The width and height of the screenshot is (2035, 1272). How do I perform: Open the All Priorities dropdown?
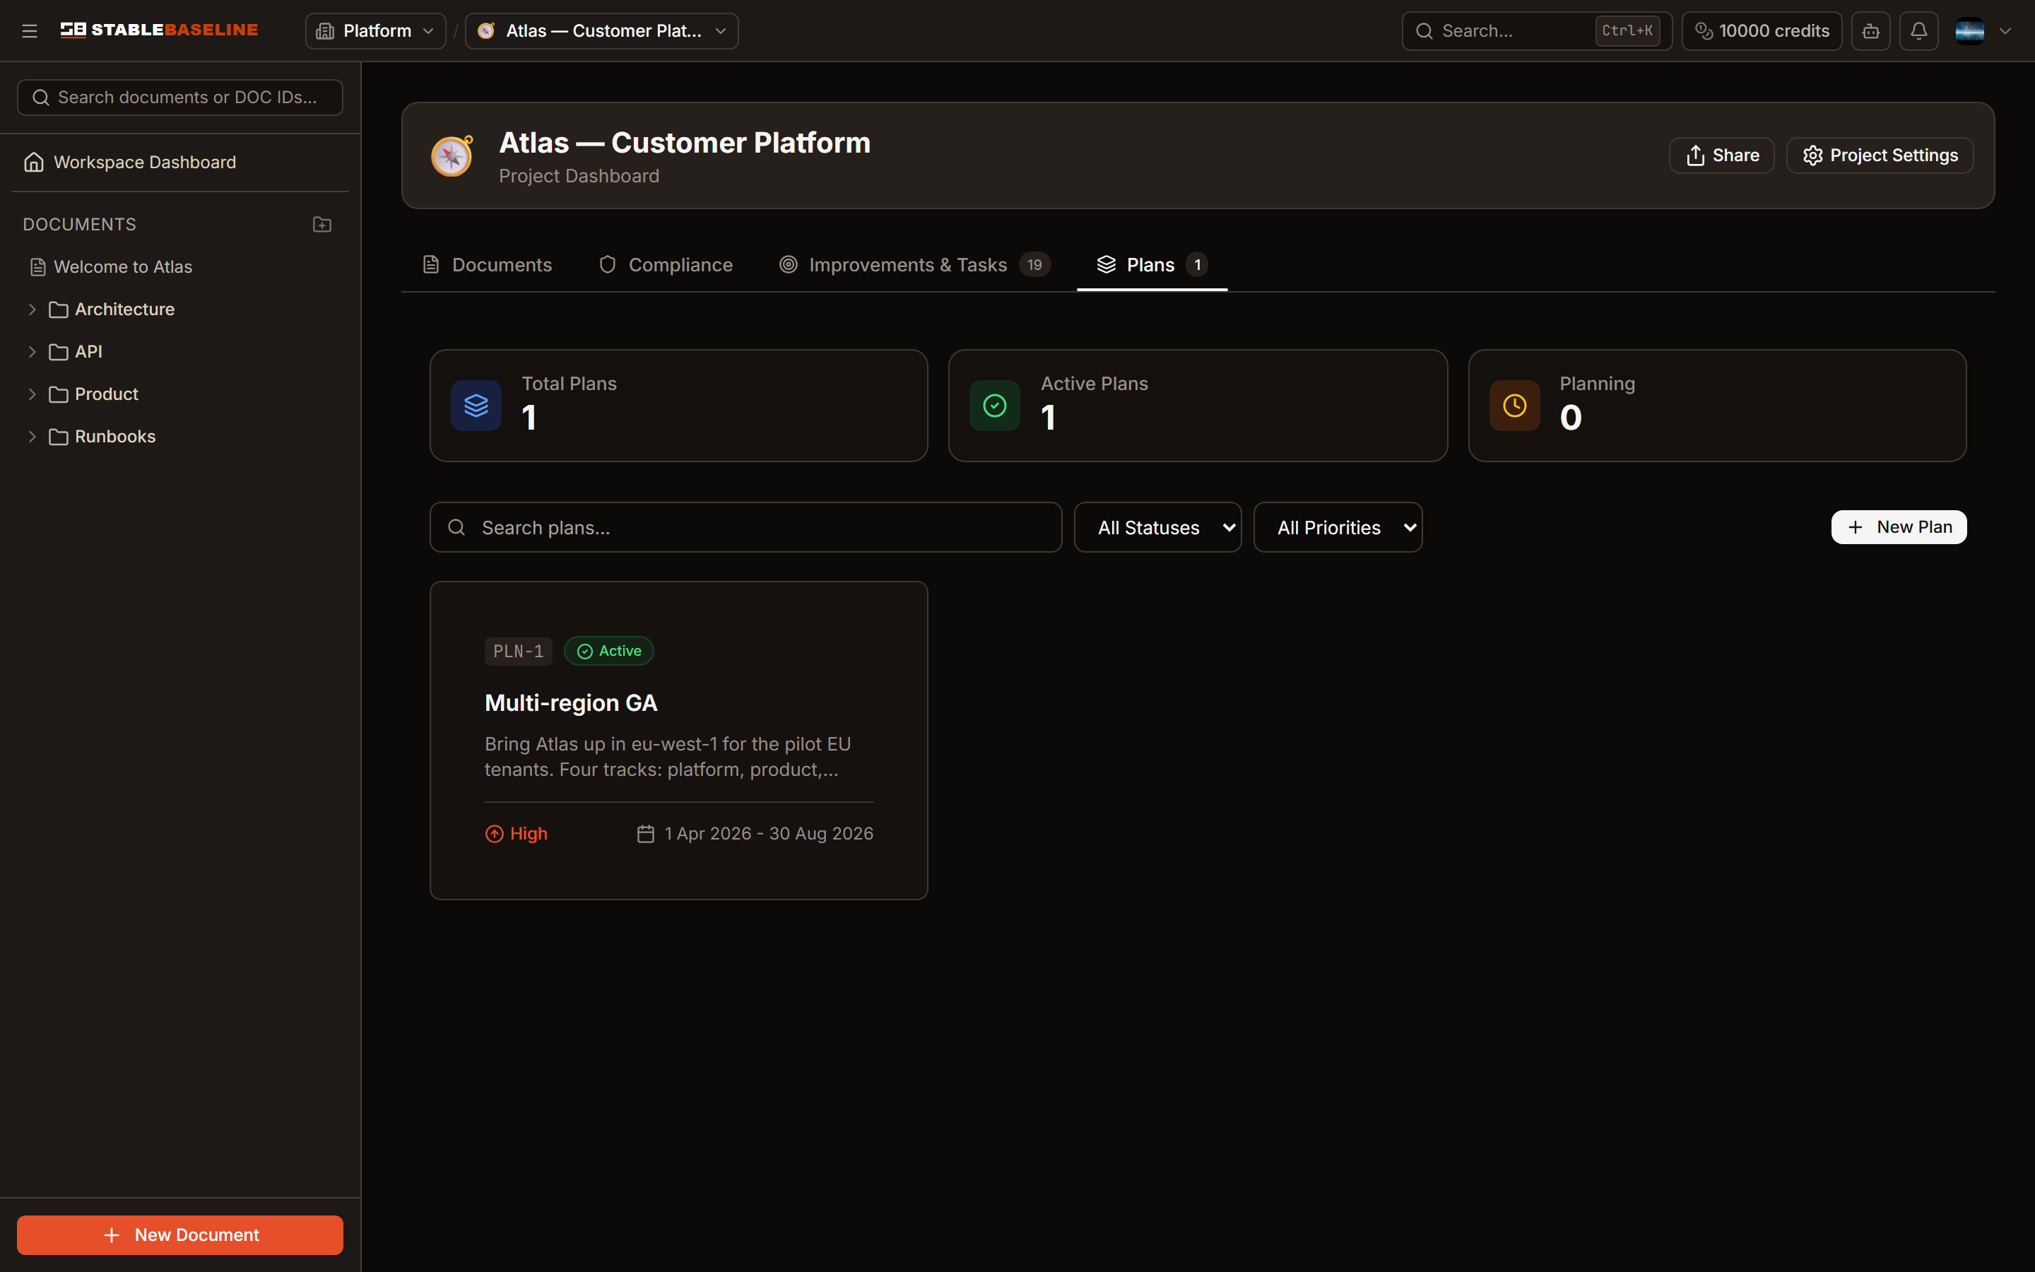(x=1337, y=527)
